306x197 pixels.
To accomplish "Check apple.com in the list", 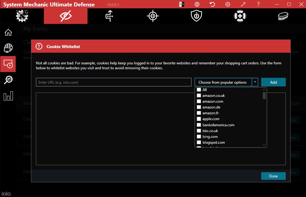I will point(199,119).
